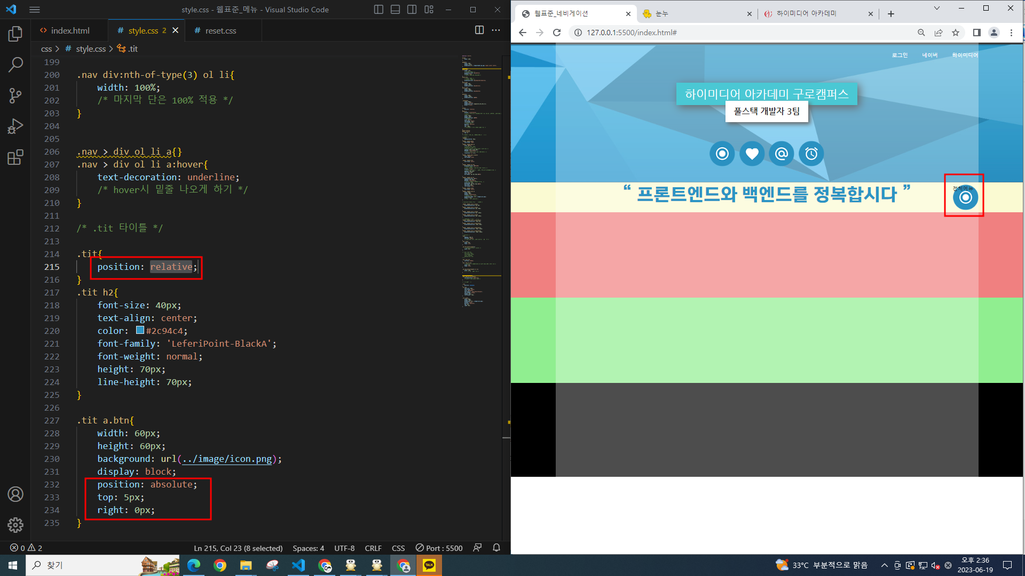Click the split editor right icon
The height and width of the screenshot is (576, 1025).
click(479, 30)
